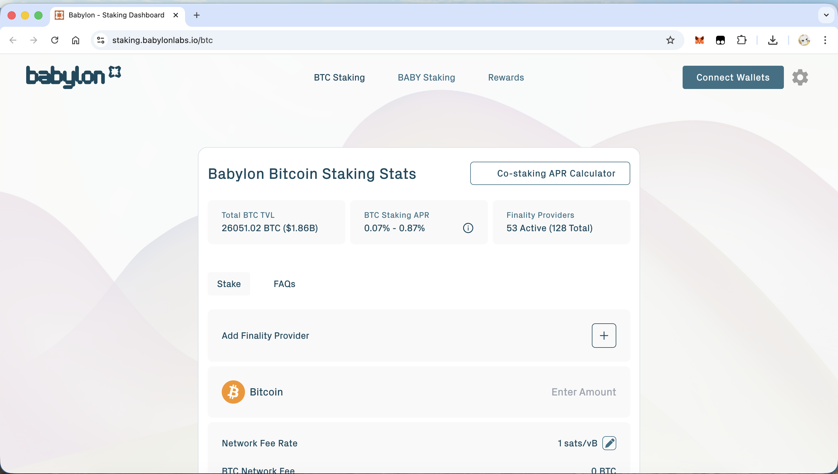This screenshot has height=474, width=838.
Task: Open the Co-staking APR Calculator
Action: (x=550, y=173)
